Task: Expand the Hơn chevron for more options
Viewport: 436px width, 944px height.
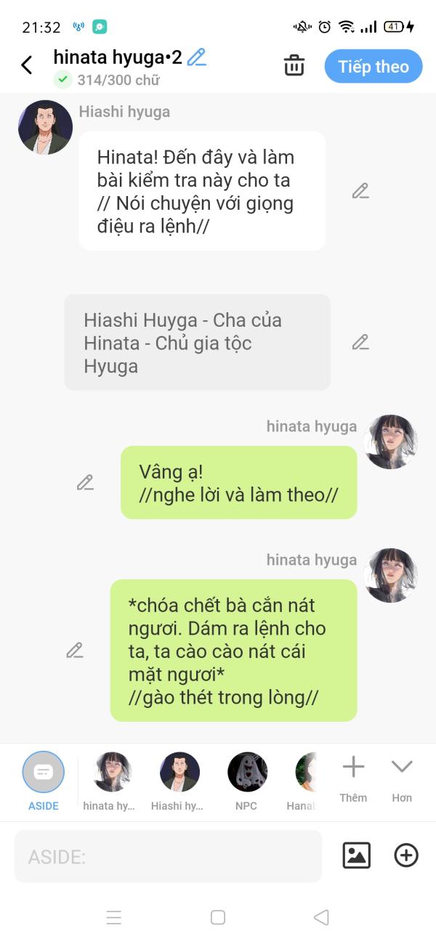Action: (402, 778)
